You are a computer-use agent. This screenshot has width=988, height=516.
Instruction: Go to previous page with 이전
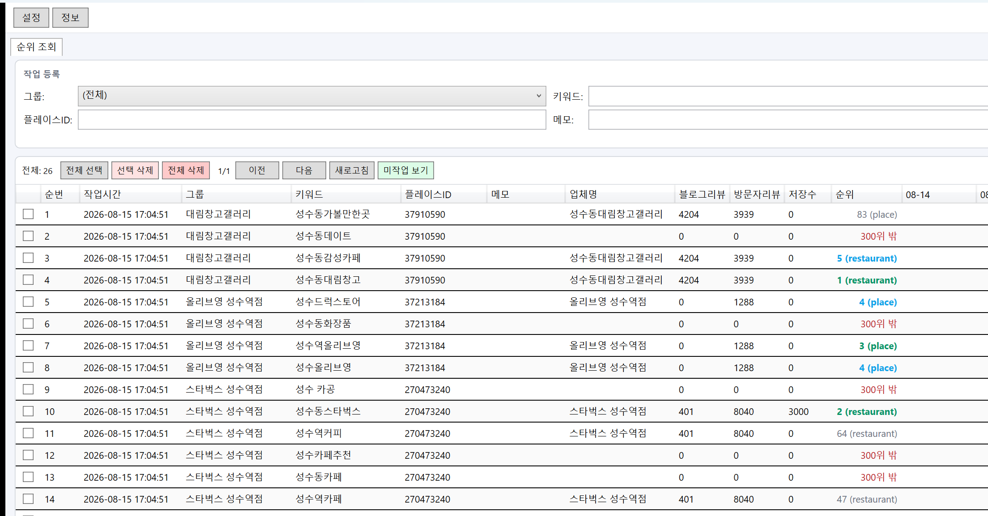(x=257, y=170)
